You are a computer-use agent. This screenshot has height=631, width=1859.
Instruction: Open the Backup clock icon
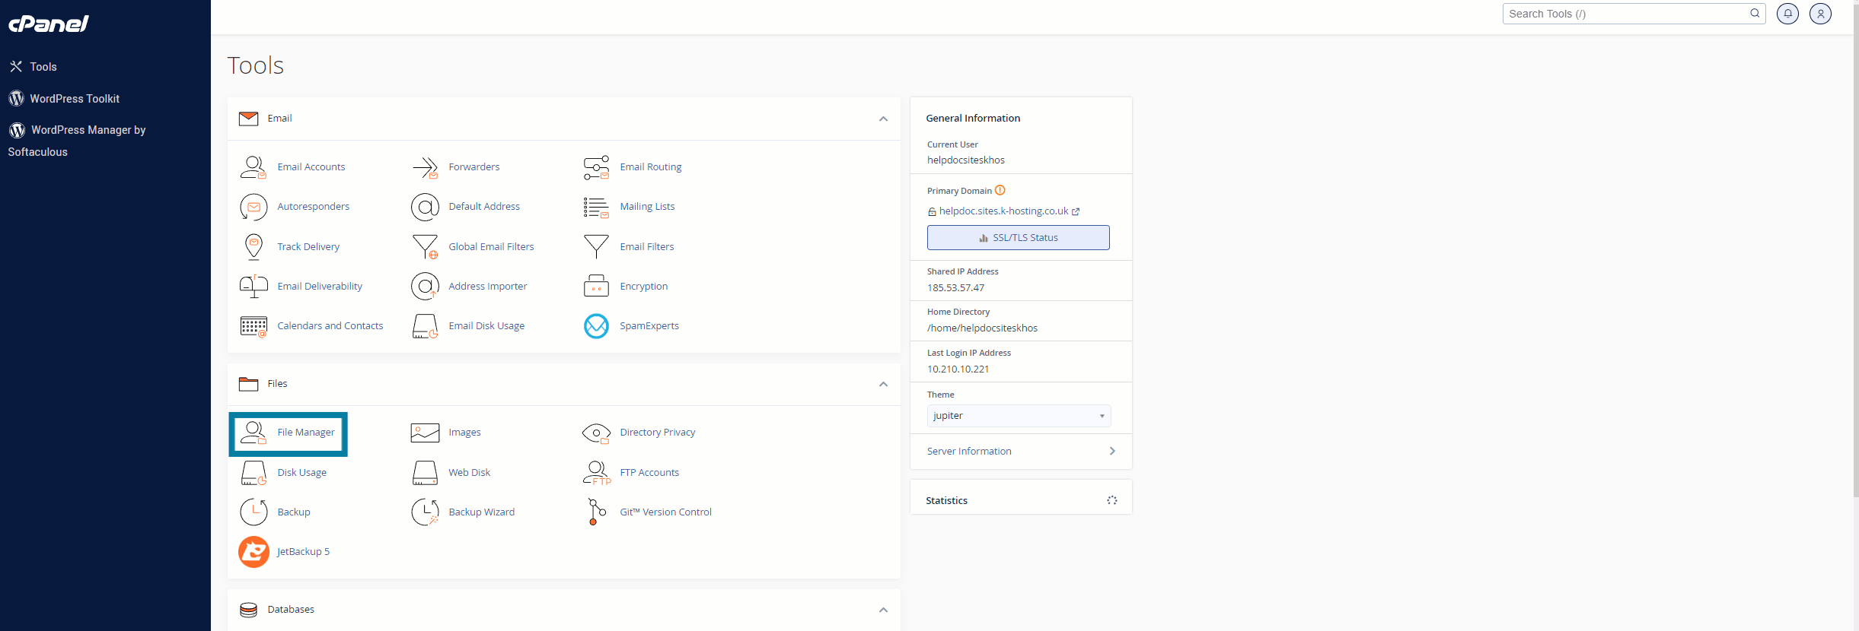click(x=253, y=512)
